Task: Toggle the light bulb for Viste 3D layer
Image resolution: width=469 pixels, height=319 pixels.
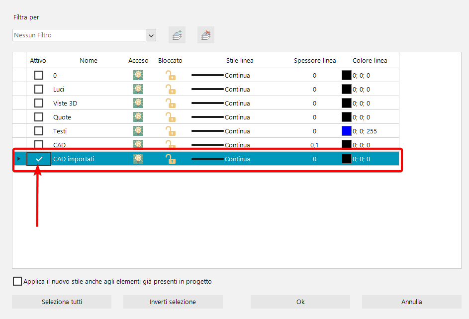Action: click(x=138, y=103)
